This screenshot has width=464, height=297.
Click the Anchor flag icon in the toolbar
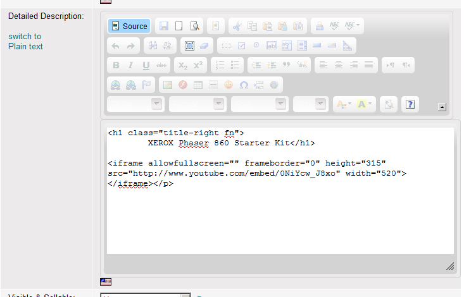point(146,85)
